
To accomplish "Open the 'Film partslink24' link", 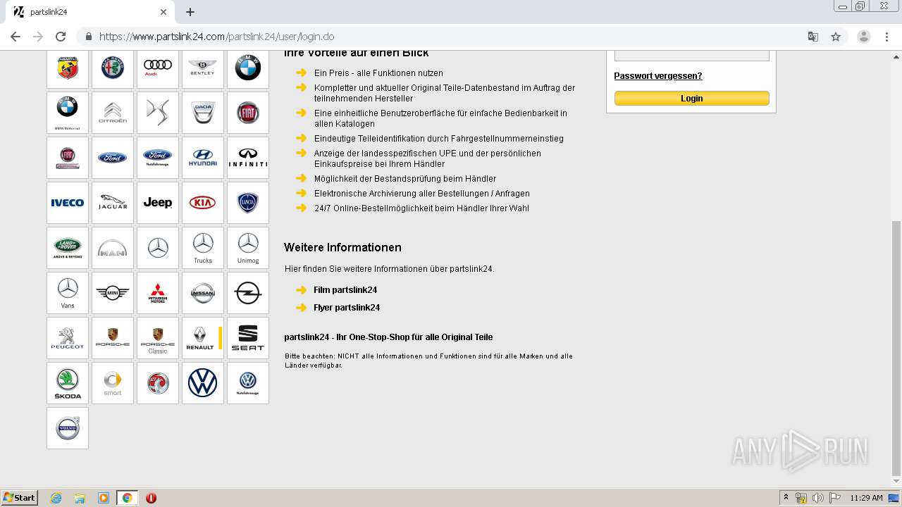I will 345,290.
